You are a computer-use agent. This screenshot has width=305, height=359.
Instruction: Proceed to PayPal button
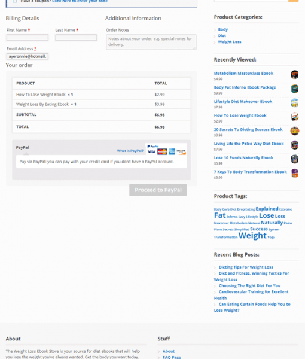coord(158,190)
